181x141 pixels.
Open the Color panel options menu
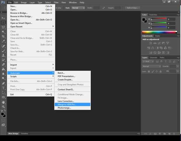pyautogui.click(x=178, y=15)
